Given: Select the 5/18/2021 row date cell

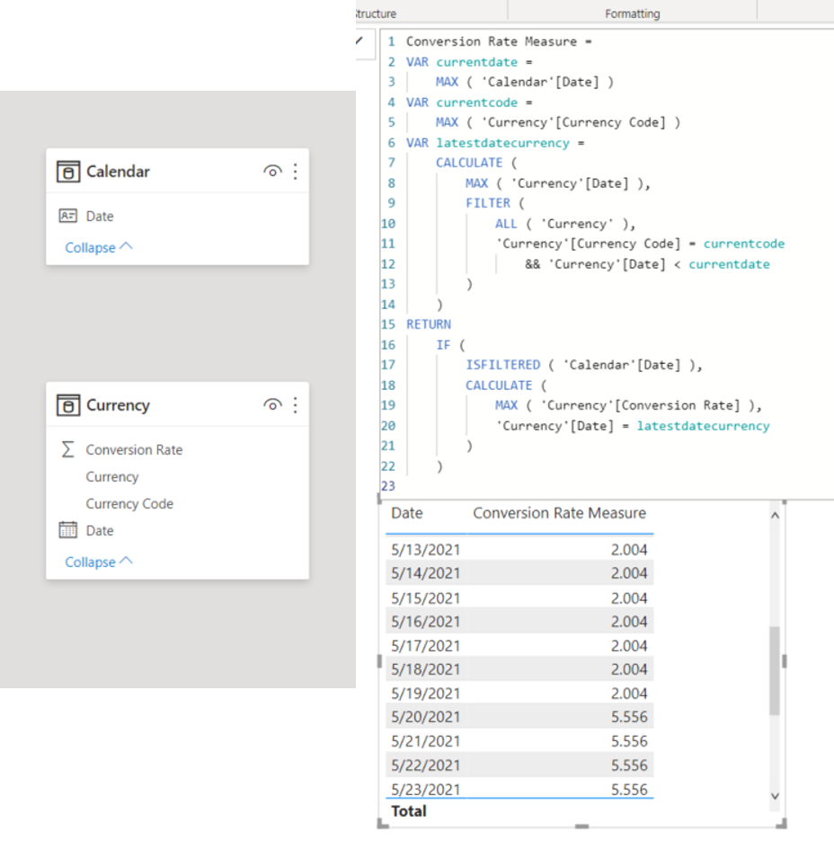Looking at the screenshot, I should 426,669.
